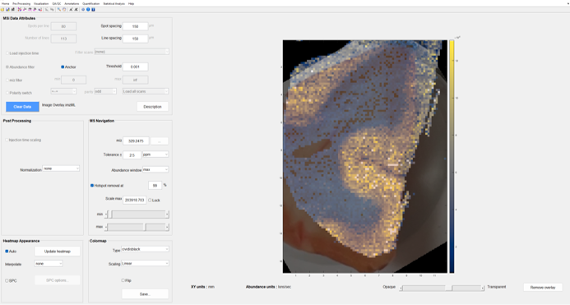Screen dimensions: 570x305
Task: Open the polarity order dropdown beside Polarity switch
Action: (x=63, y=91)
